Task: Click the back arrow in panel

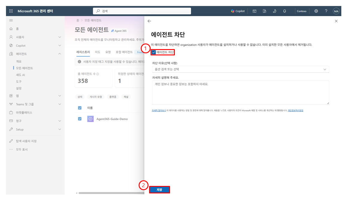Action: pyautogui.click(x=149, y=21)
